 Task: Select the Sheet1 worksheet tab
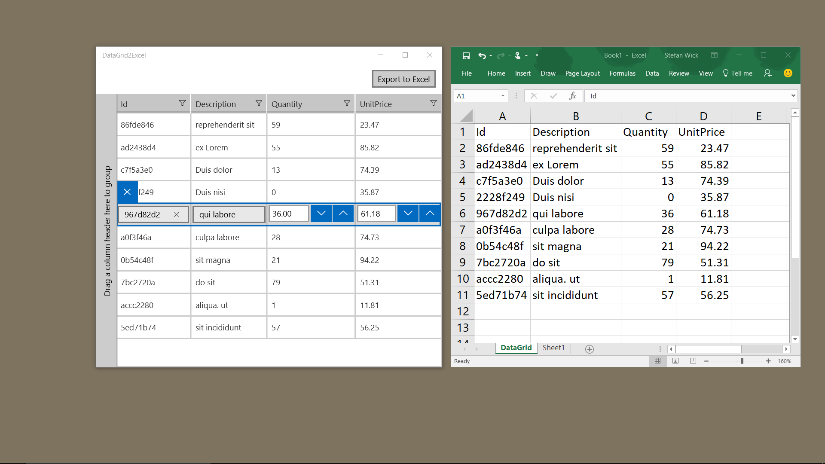(x=553, y=348)
